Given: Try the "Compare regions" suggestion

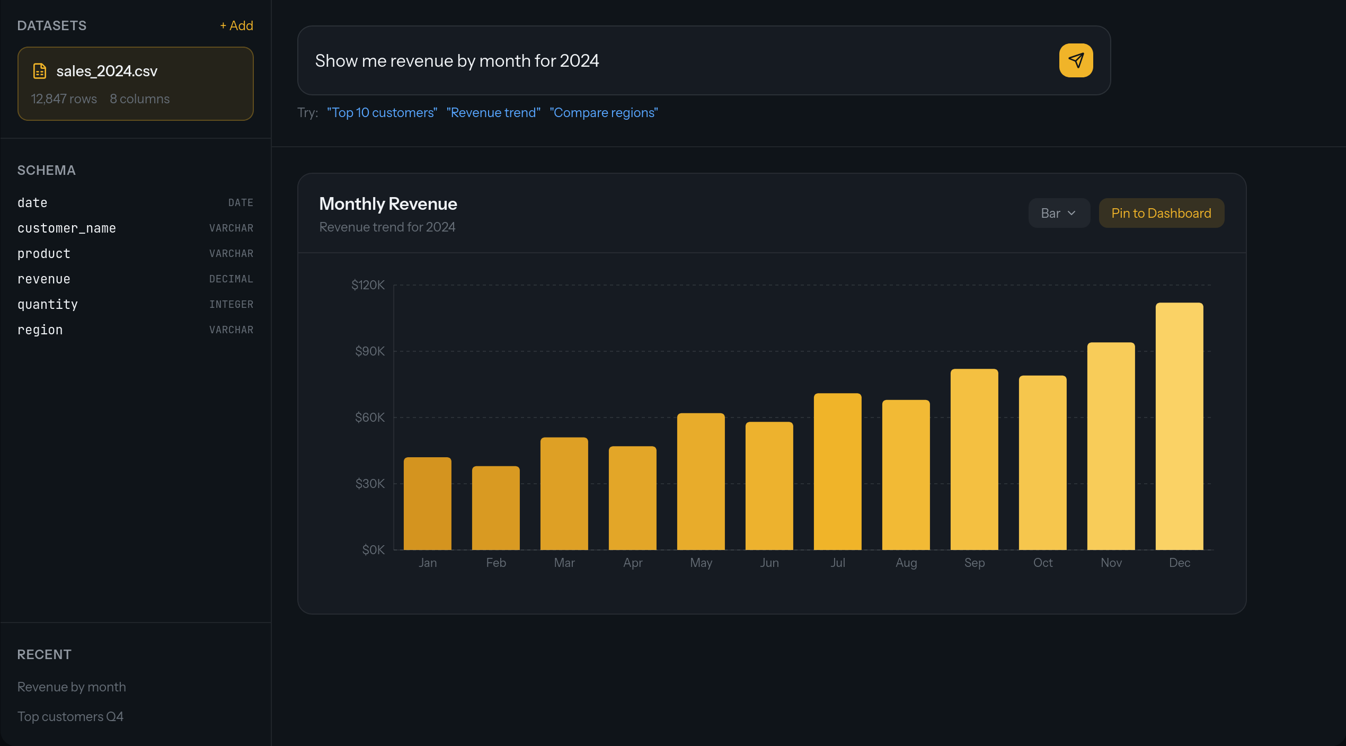Looking at the screenshot, I should pyautogui.click(x=604, y=113).
